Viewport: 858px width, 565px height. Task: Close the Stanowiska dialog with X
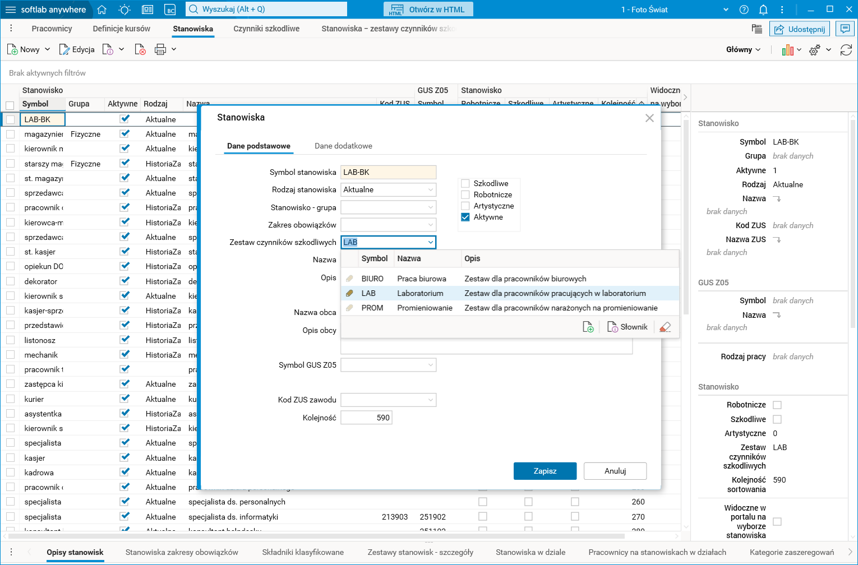(649, 118)
